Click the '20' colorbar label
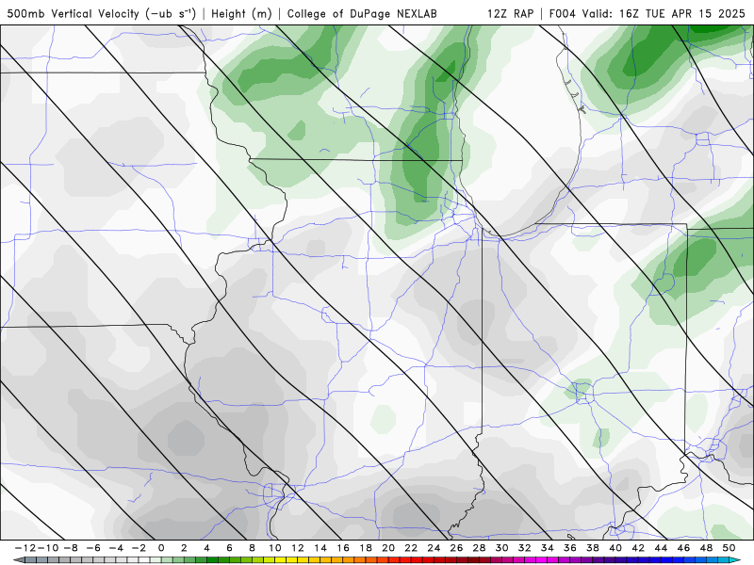Viewport: 754px width, 565px height. coord(388,548)
